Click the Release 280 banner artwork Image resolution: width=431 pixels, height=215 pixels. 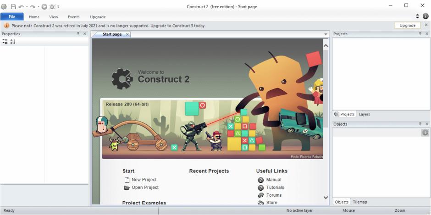click(x=212, y=129)
